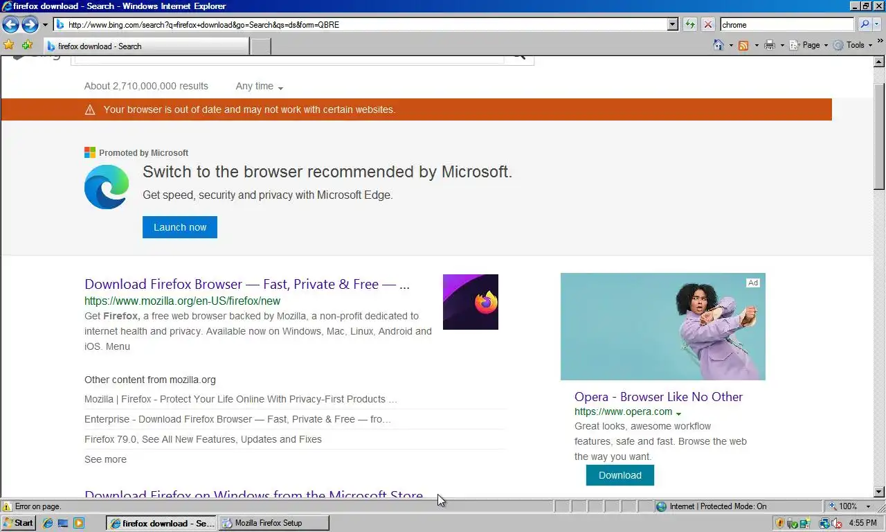Click the network connection tray icon
This screenshot has height=532, width=886.
point(824,523)
